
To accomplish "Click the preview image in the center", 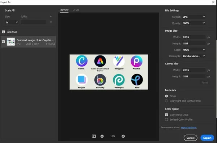I will tap(109, 72).
